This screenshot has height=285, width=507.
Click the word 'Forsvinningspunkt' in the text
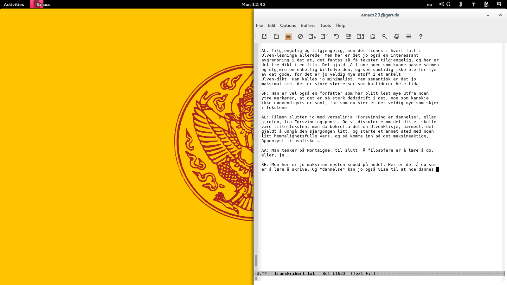[x=316, y=122]
